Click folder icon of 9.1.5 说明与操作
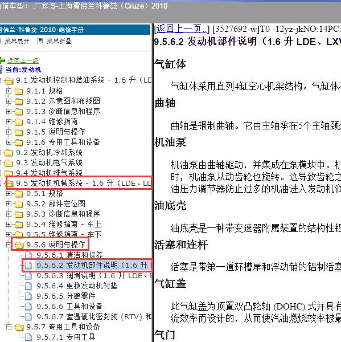The width and height of the screenshot is (341, 342). pos(19,132)
